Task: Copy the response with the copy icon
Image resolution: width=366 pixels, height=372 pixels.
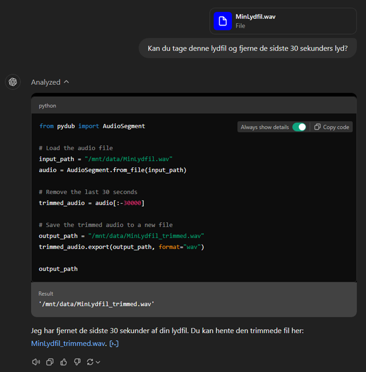Action: click(50, 362)
